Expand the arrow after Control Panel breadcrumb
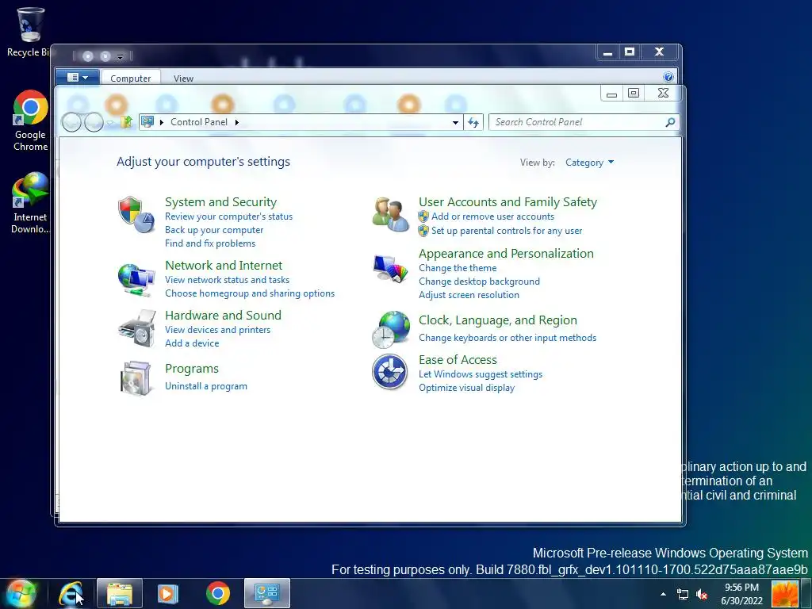812x609 pixels. (237, 122)
